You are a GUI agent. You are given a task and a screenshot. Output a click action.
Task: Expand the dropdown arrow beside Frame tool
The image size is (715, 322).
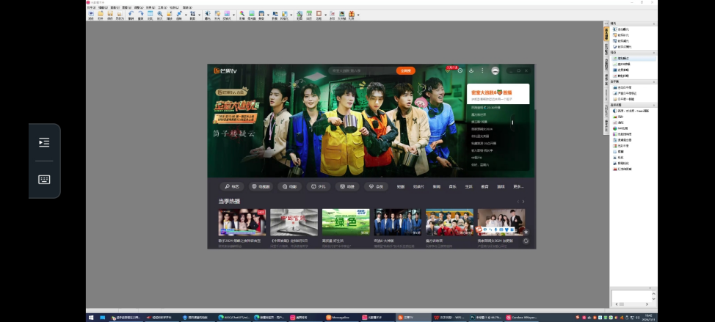[325, 15]
